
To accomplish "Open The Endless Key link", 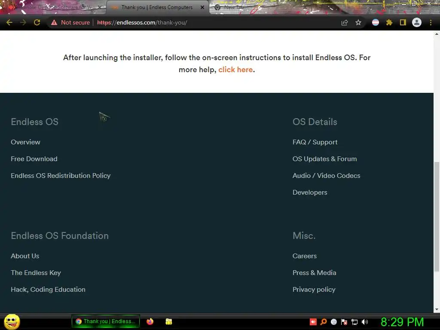I will (36, 273).
